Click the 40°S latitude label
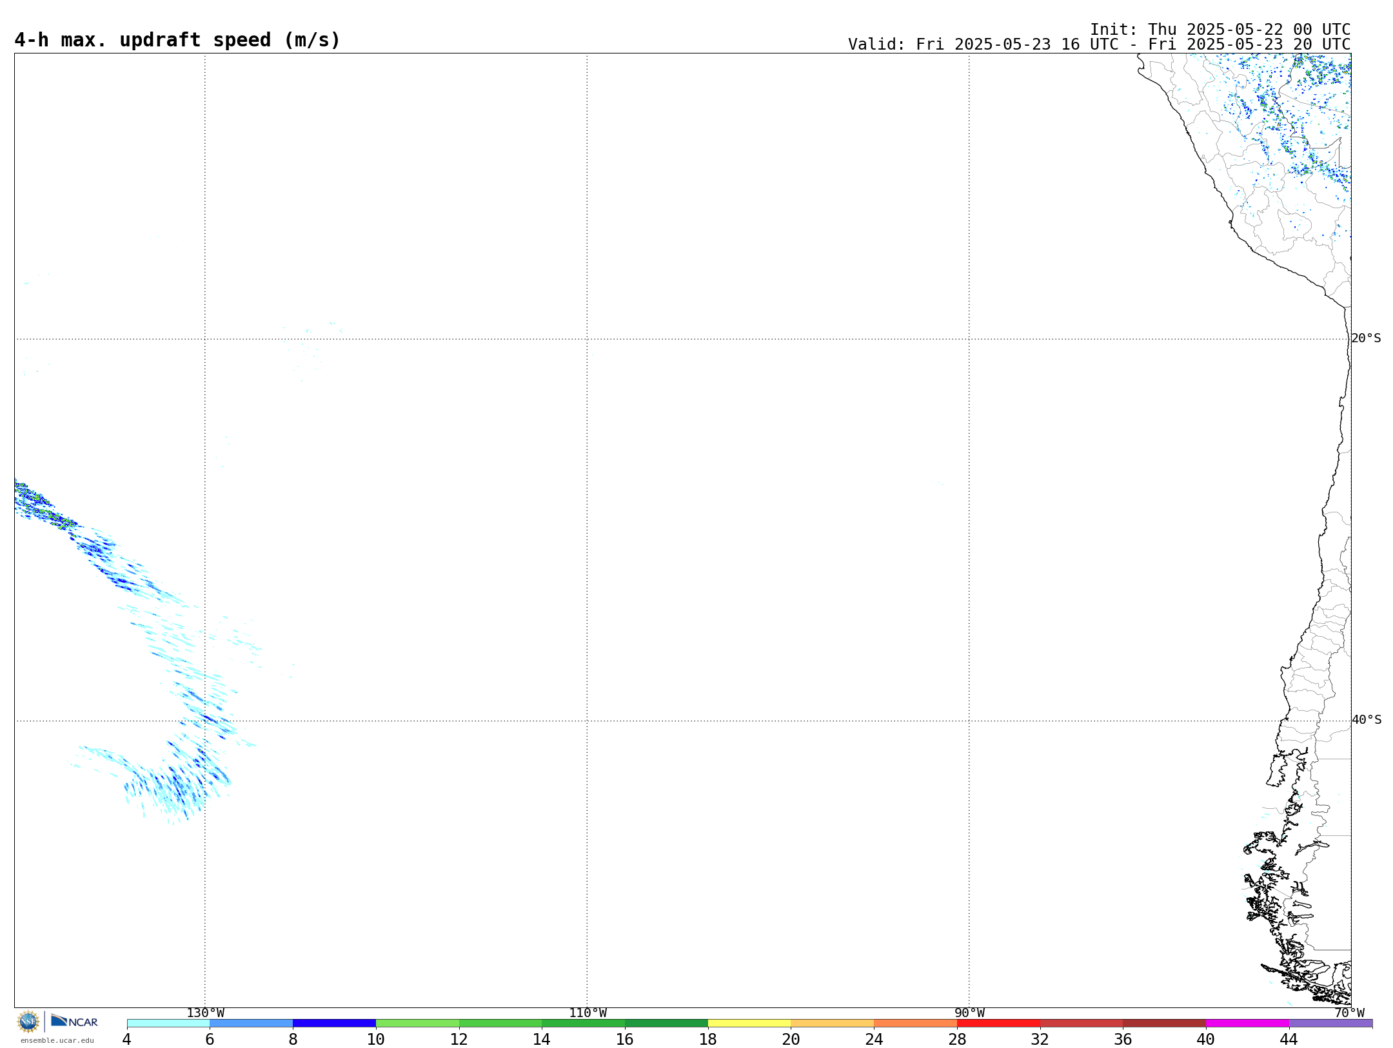Image resolution: width=1393 pixels, height=1048 pixels. [x=1367, y=720]
